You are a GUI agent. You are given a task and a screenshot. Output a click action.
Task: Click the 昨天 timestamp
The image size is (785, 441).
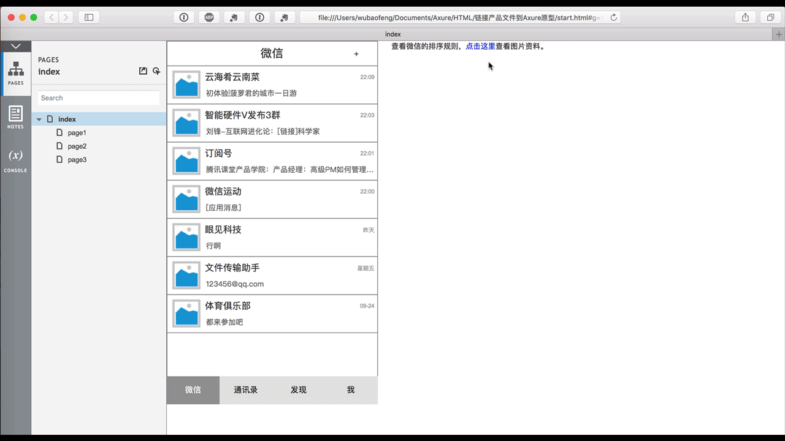pos(369,230)
